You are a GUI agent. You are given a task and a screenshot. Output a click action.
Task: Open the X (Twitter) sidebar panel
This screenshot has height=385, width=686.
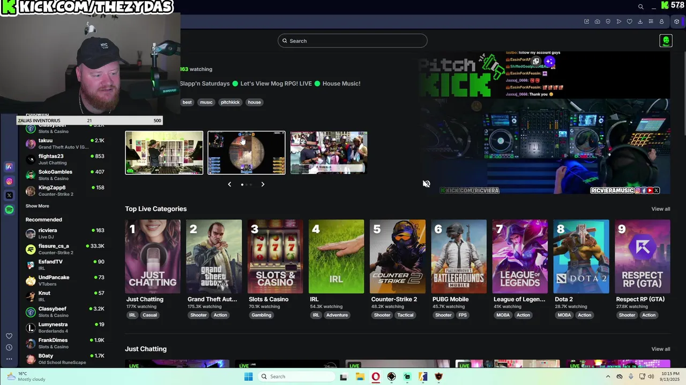click(x=9, y=196)
